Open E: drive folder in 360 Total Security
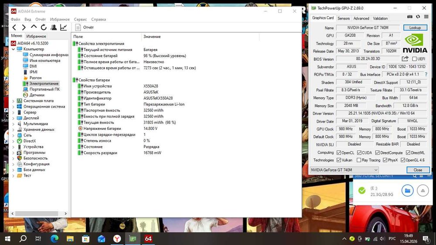This screenshot has height=245, width=436. point(407,191)
